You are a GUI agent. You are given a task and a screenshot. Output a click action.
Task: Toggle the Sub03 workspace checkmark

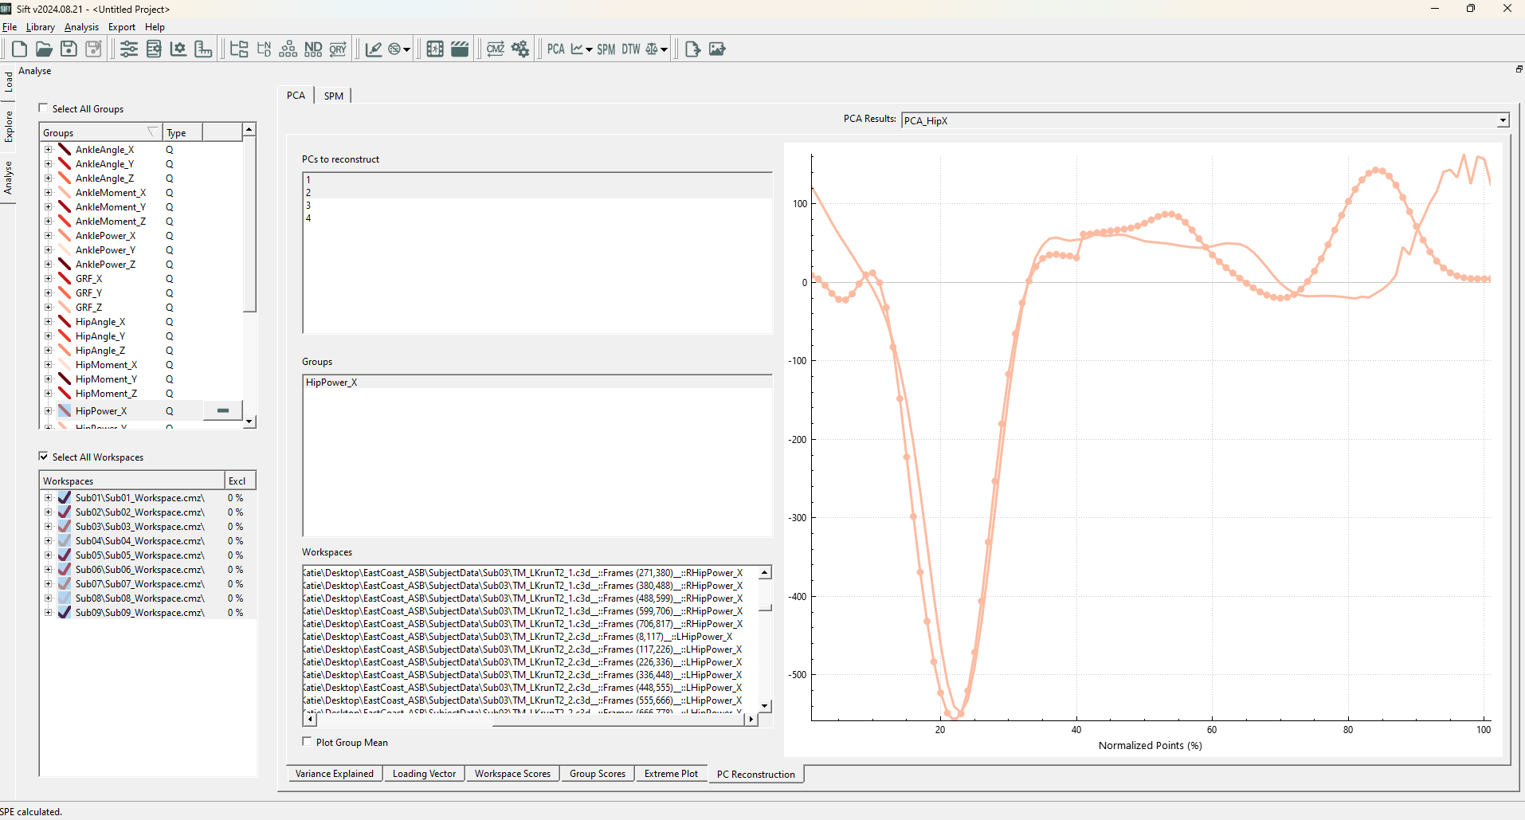coord(65,526)
